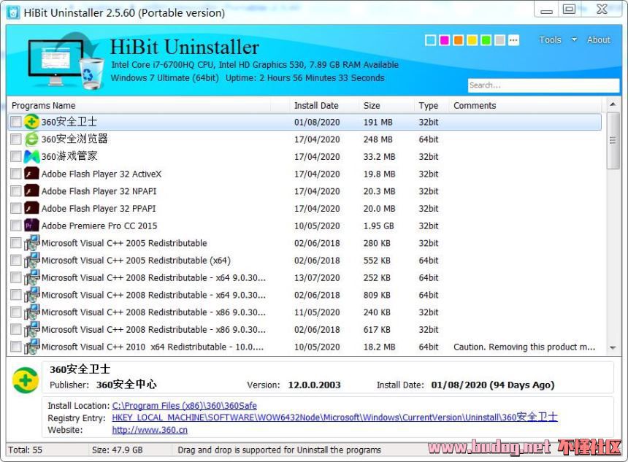
Task: Click scrollbar down arrow of program list
Action: pos(613,348)
